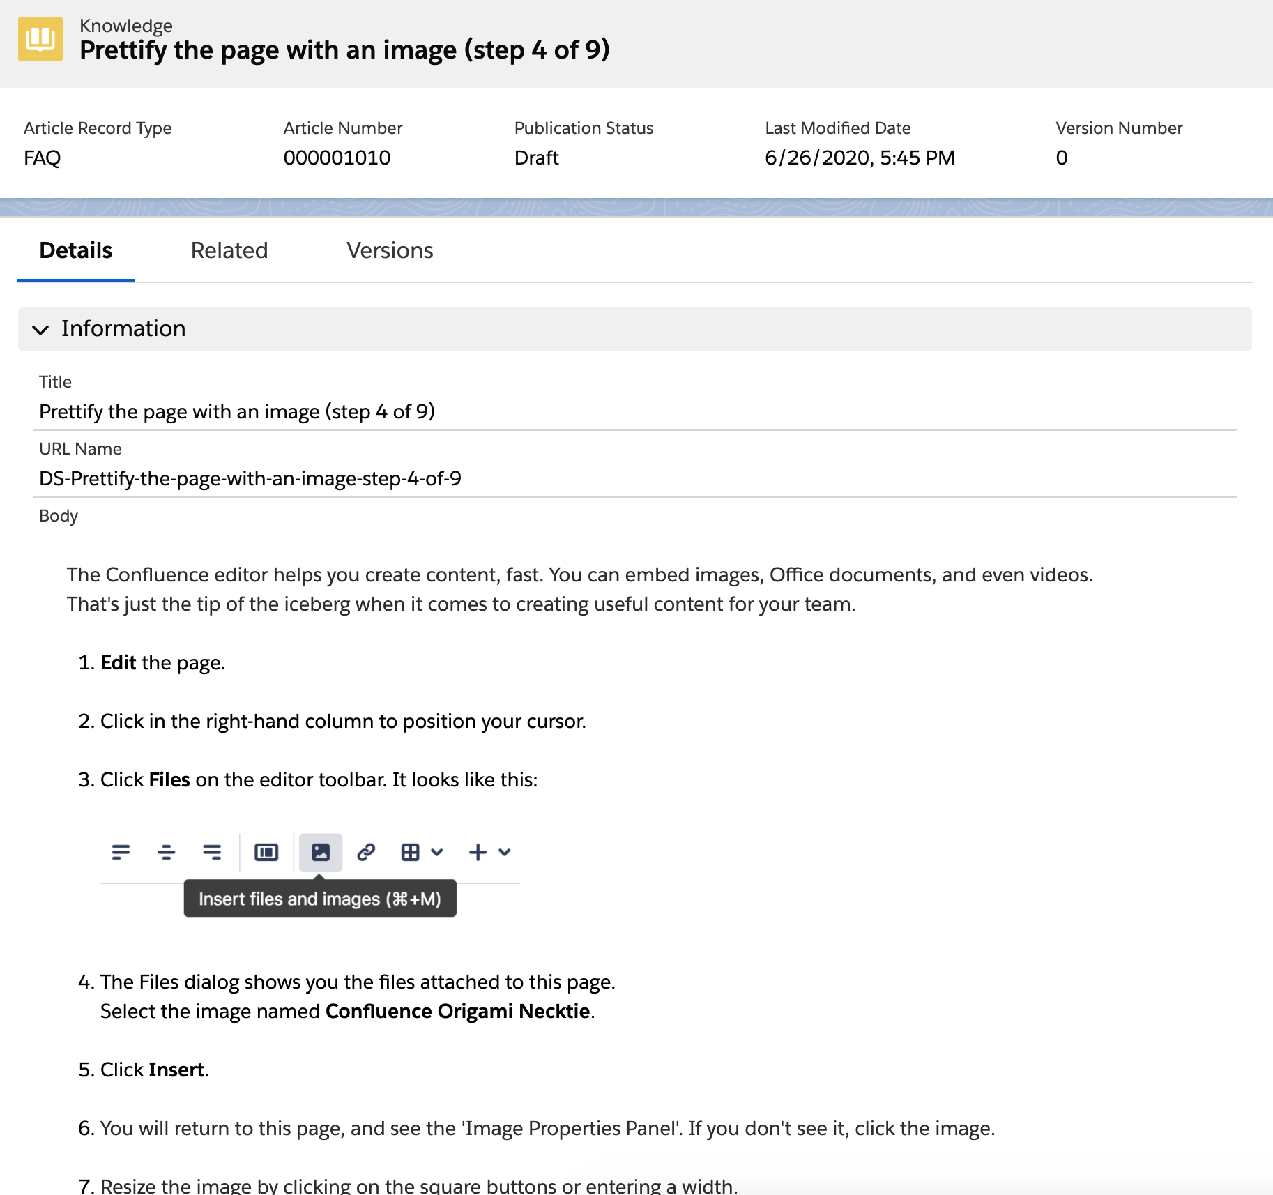Viewport: 1273px width, 1195px height.
Task: Click the Title field value
Action: [x=237, y=411]
